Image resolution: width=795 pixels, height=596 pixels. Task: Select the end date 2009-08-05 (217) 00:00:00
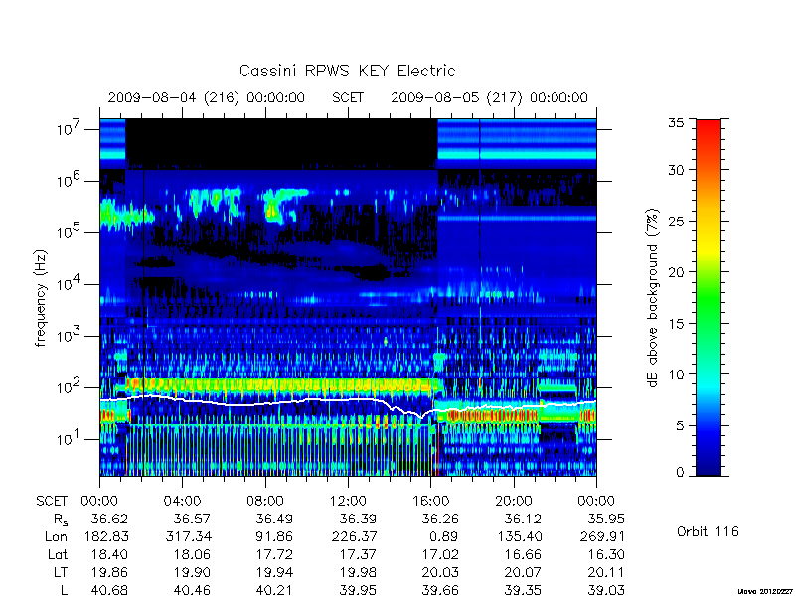coord(489,97)
